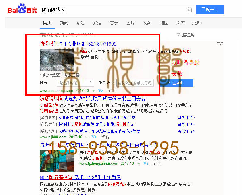Click 咨询详情> in 成功案例 row
This screenshot has width=242, height=195.
click(186, 131)
